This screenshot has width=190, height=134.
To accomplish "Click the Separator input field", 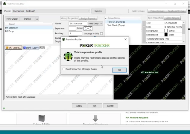I will pos(72,29).
